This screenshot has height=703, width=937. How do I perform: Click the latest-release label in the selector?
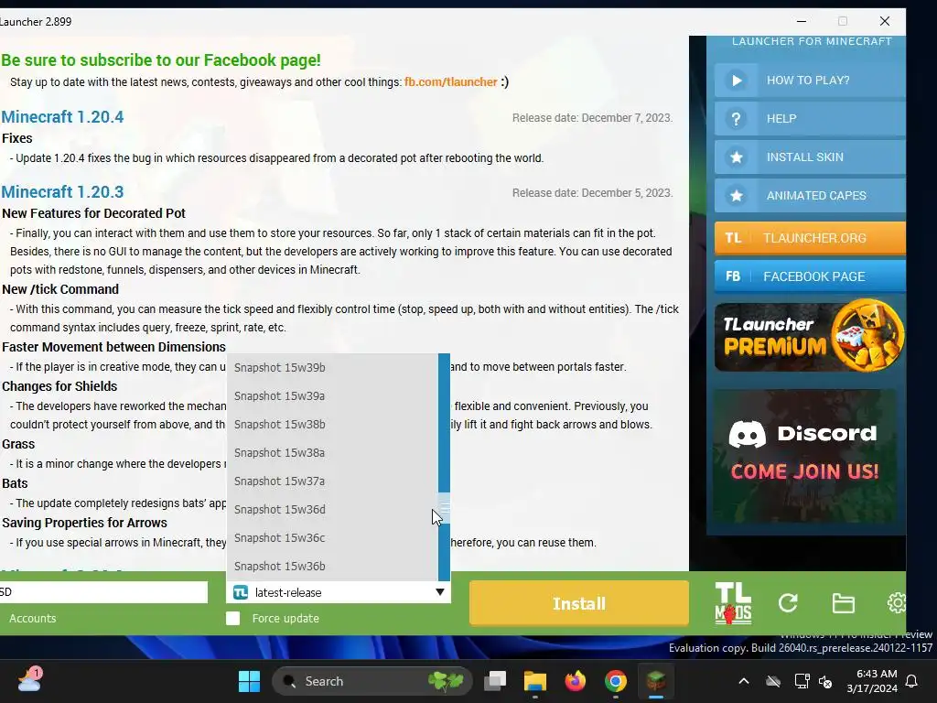[x=288, y=592]
